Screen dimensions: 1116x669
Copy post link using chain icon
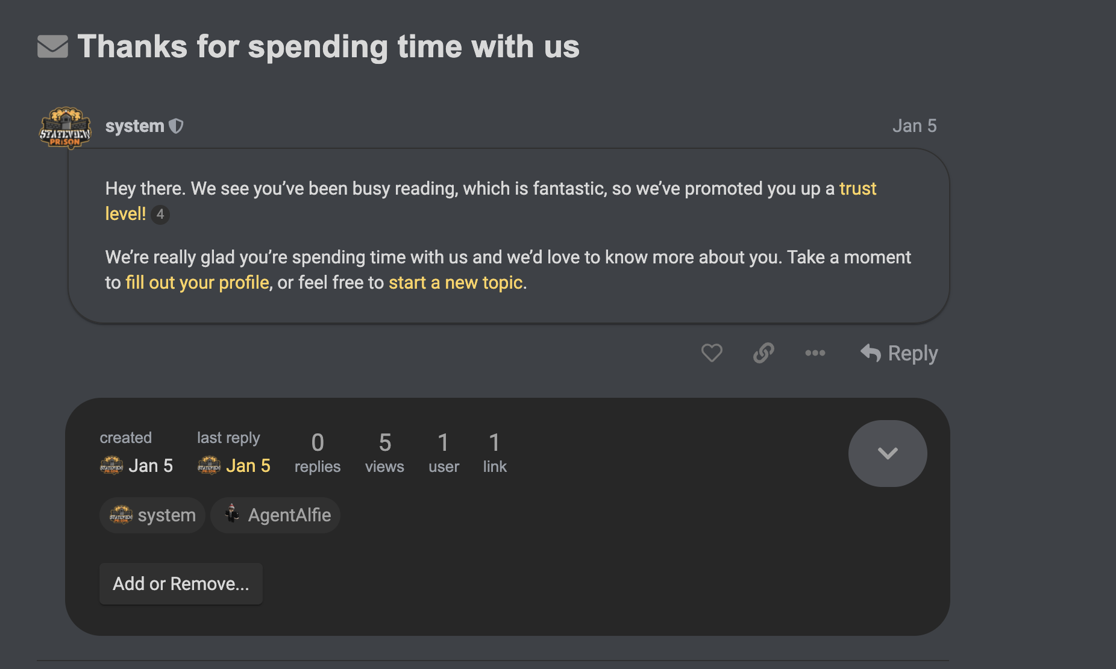point(763,353)
